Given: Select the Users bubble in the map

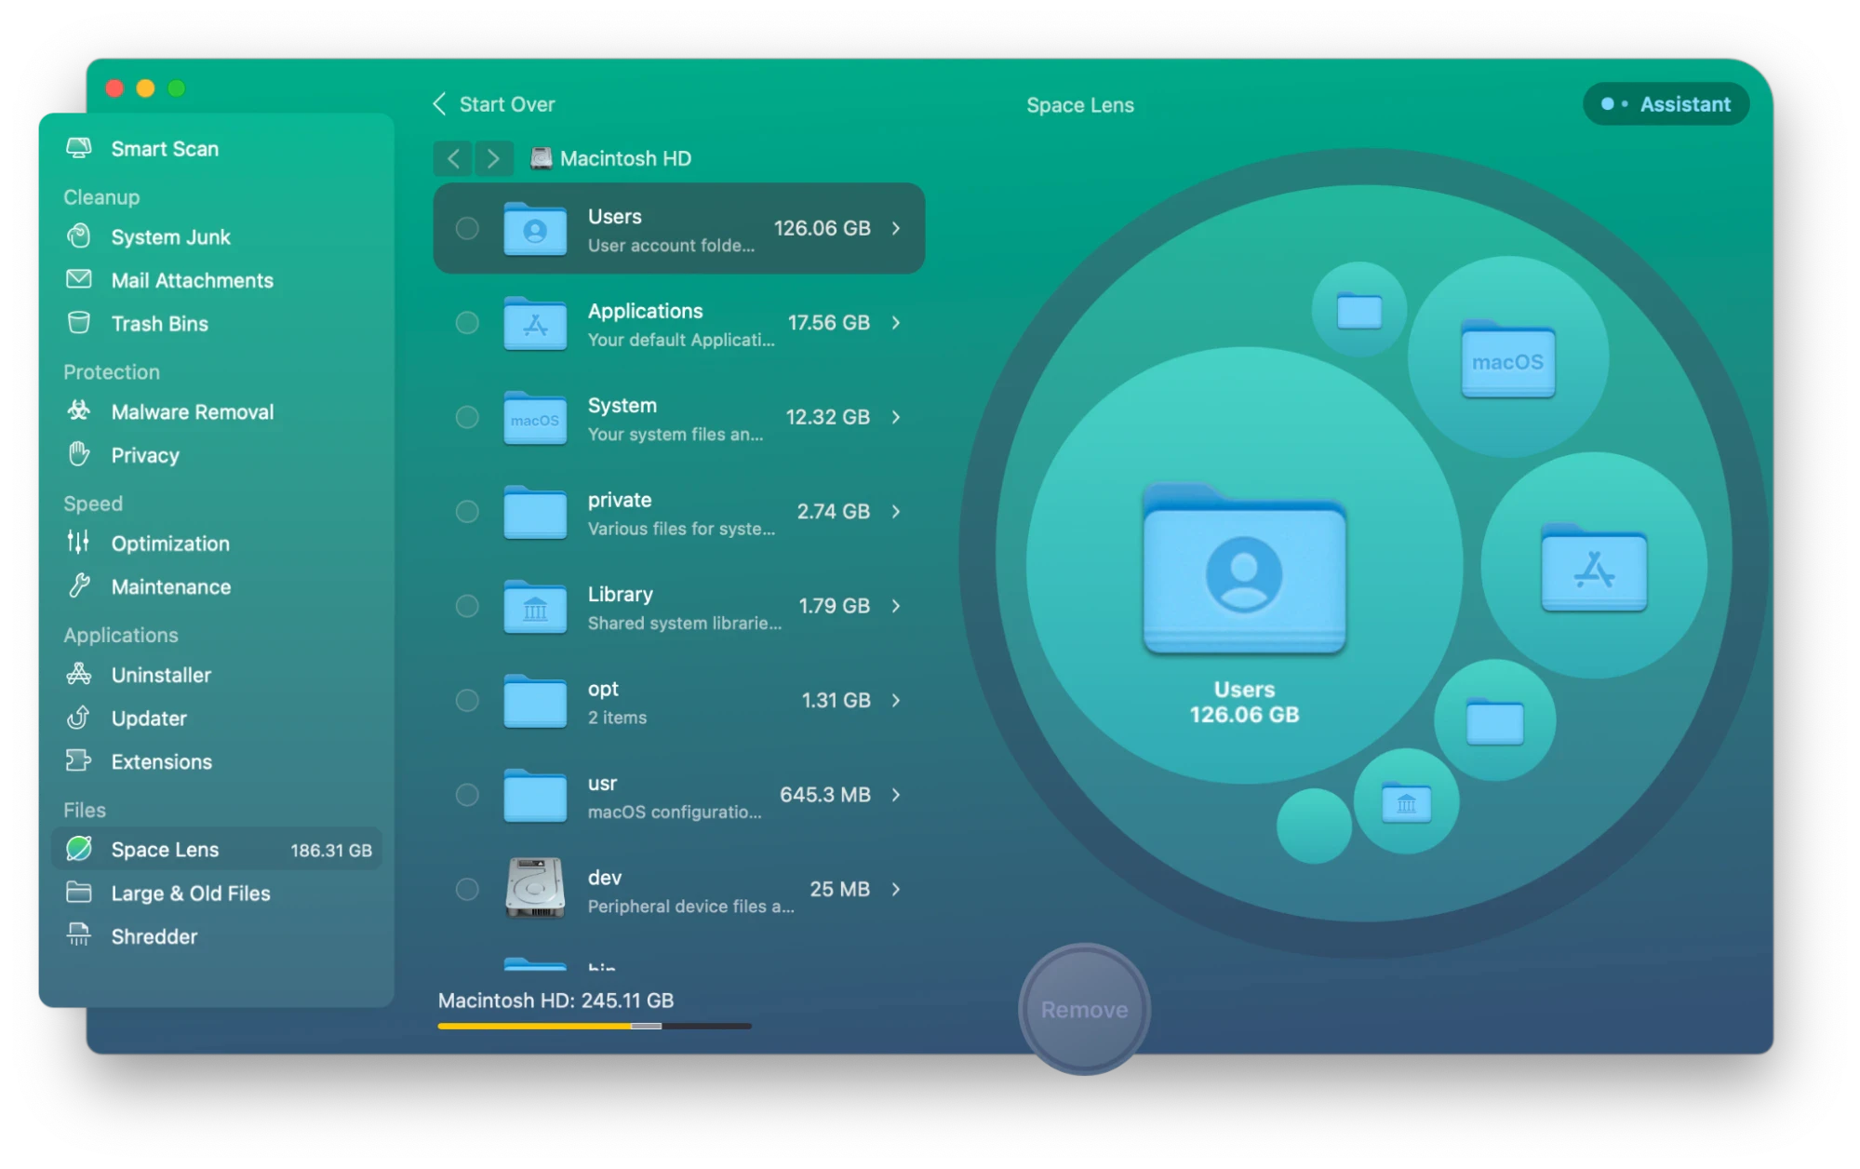Looking at the screenshot, I should [1244, 577].
